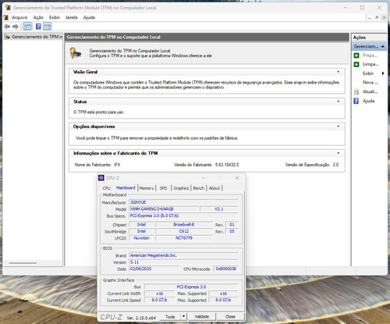Click the LPCIO NCT6779 value
This screenshot has width=390, height=324.
(184, 238)
